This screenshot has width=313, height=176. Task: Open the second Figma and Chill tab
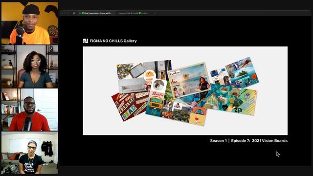point(134,13)
